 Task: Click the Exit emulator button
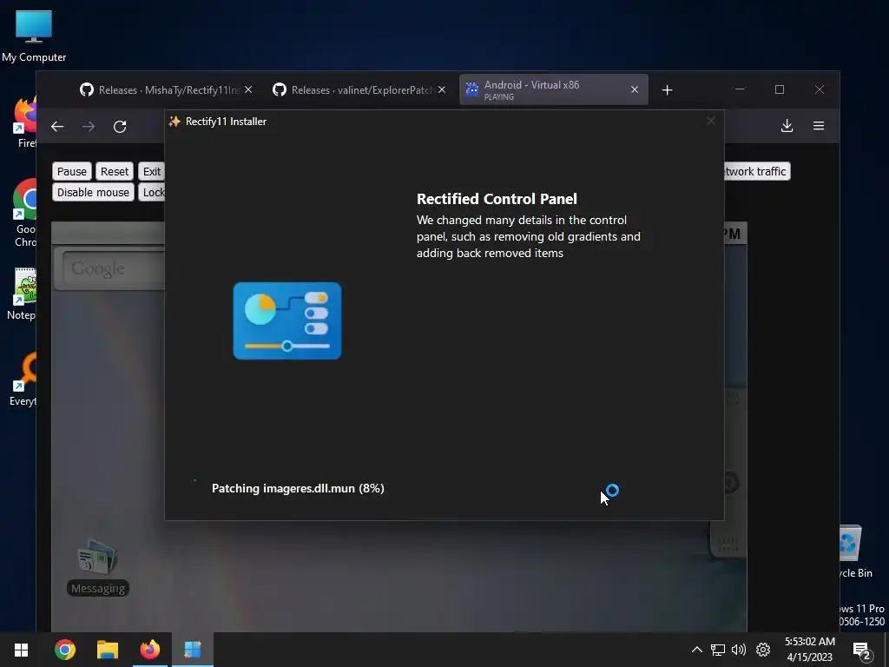click(151, 171)
